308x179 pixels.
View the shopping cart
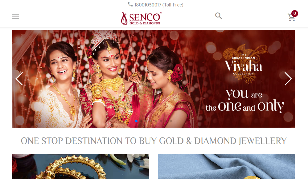coord(291,18)
